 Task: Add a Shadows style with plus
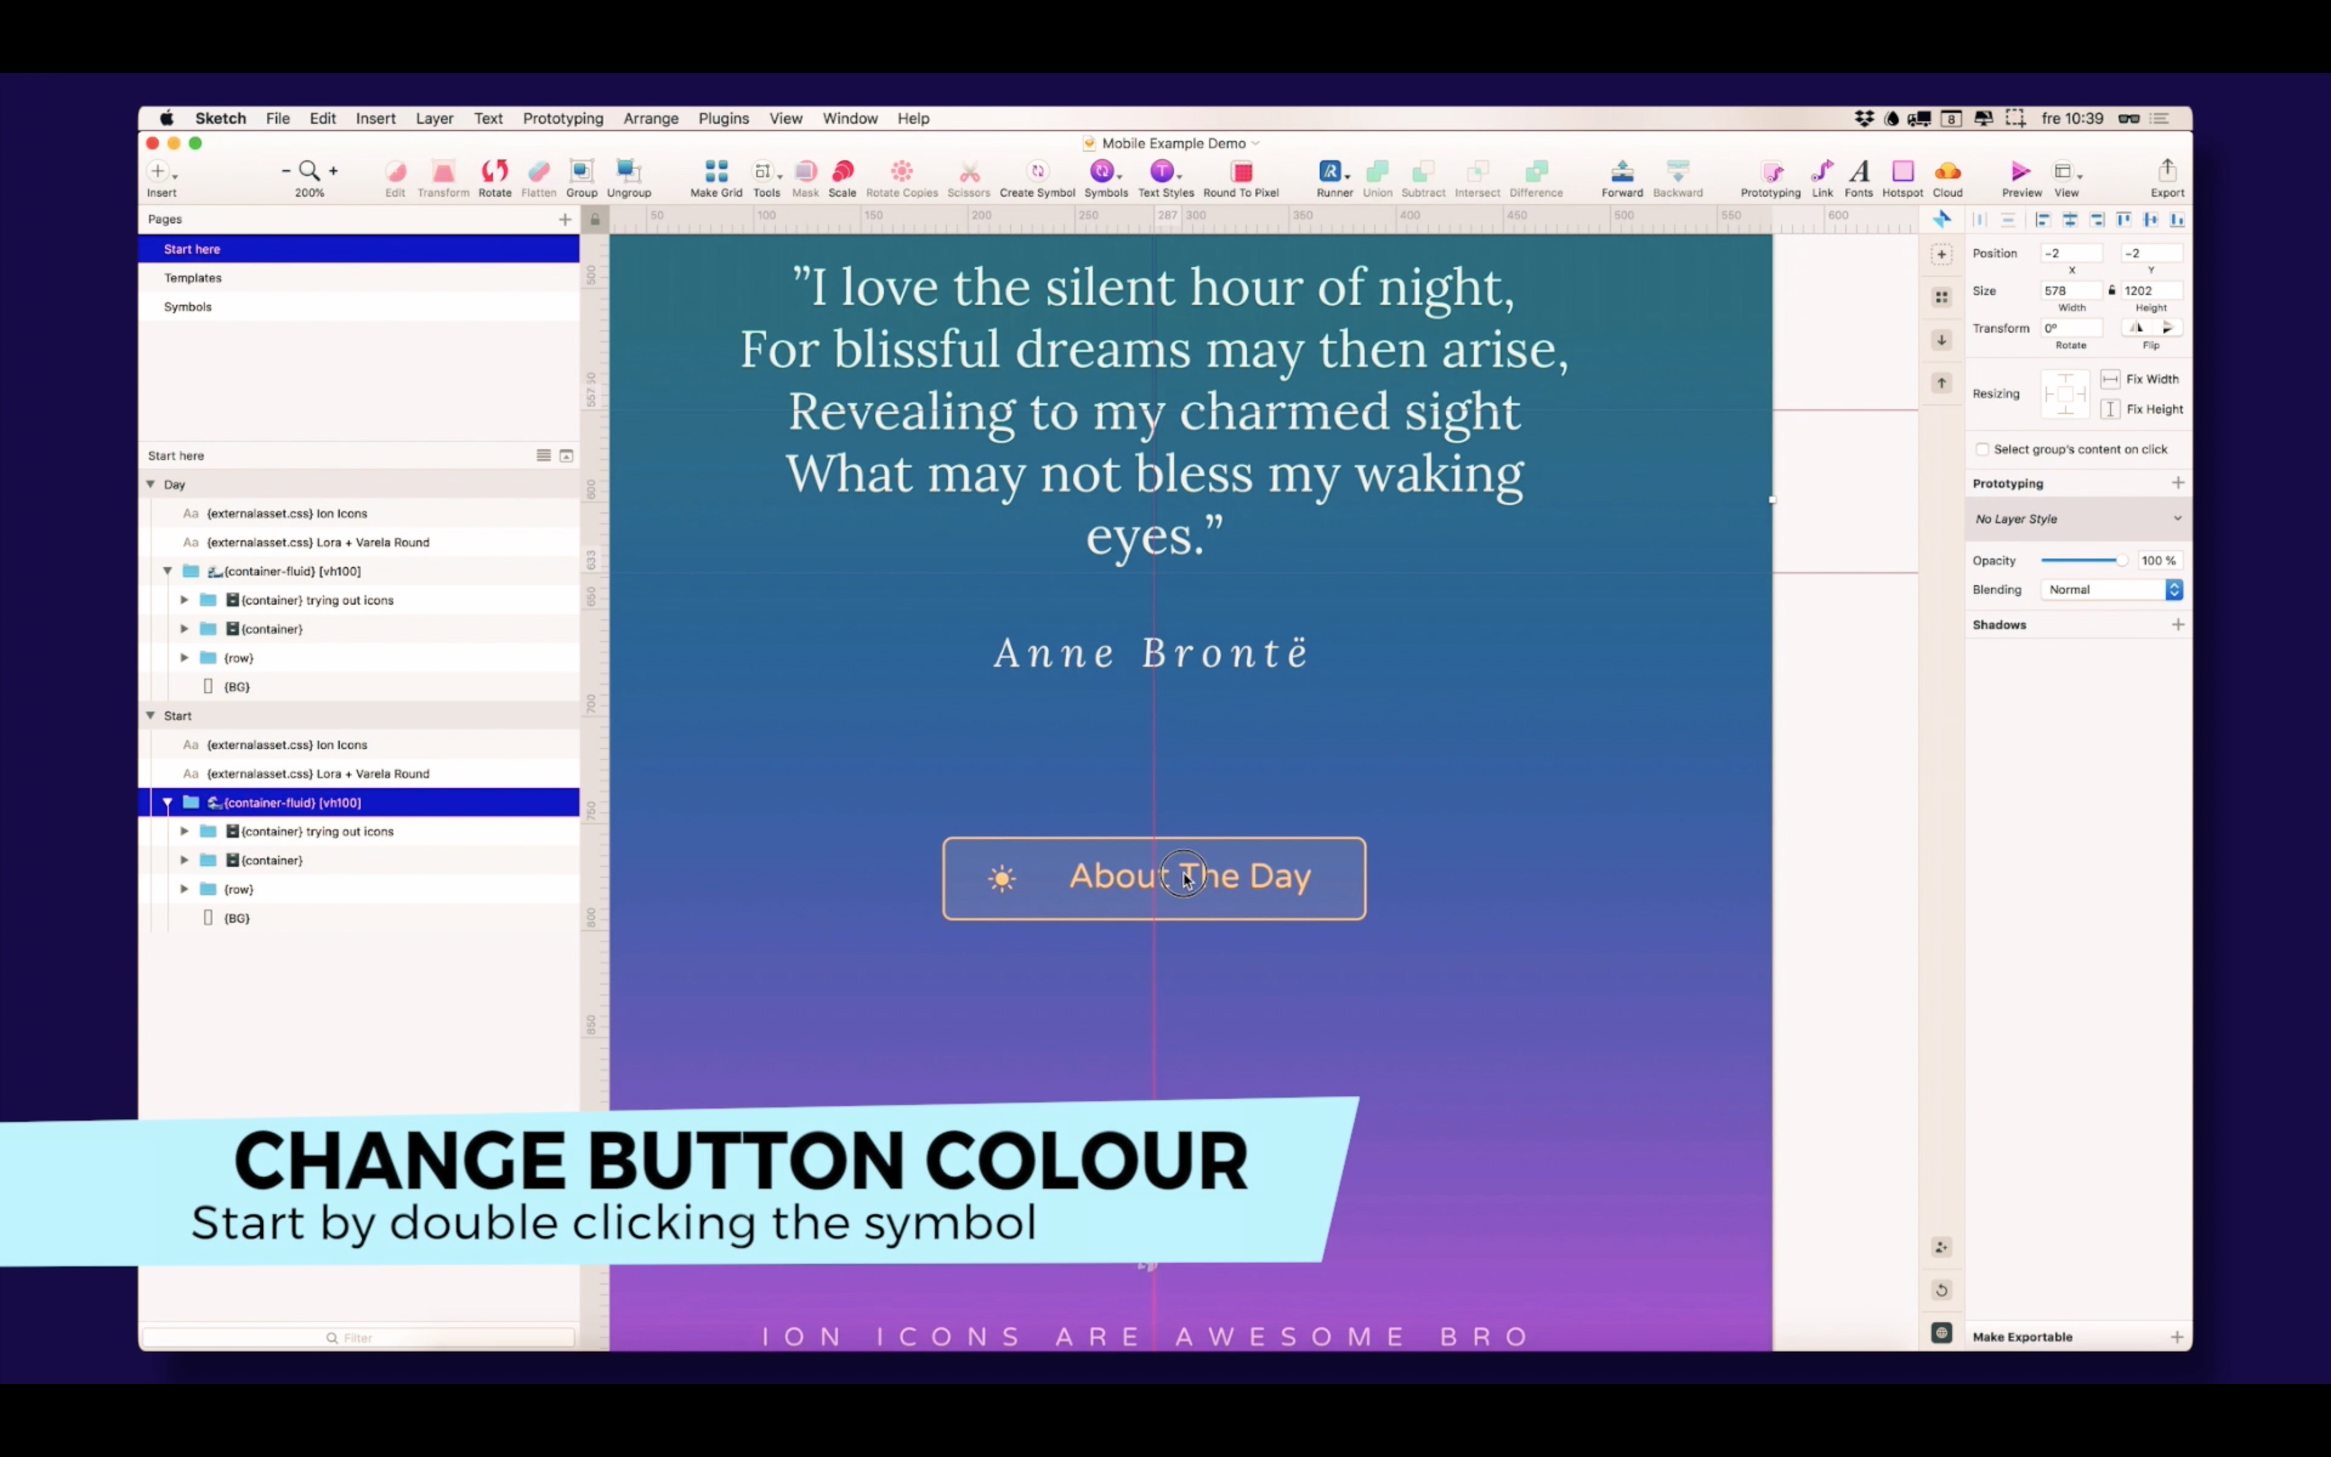[2177, 625]
